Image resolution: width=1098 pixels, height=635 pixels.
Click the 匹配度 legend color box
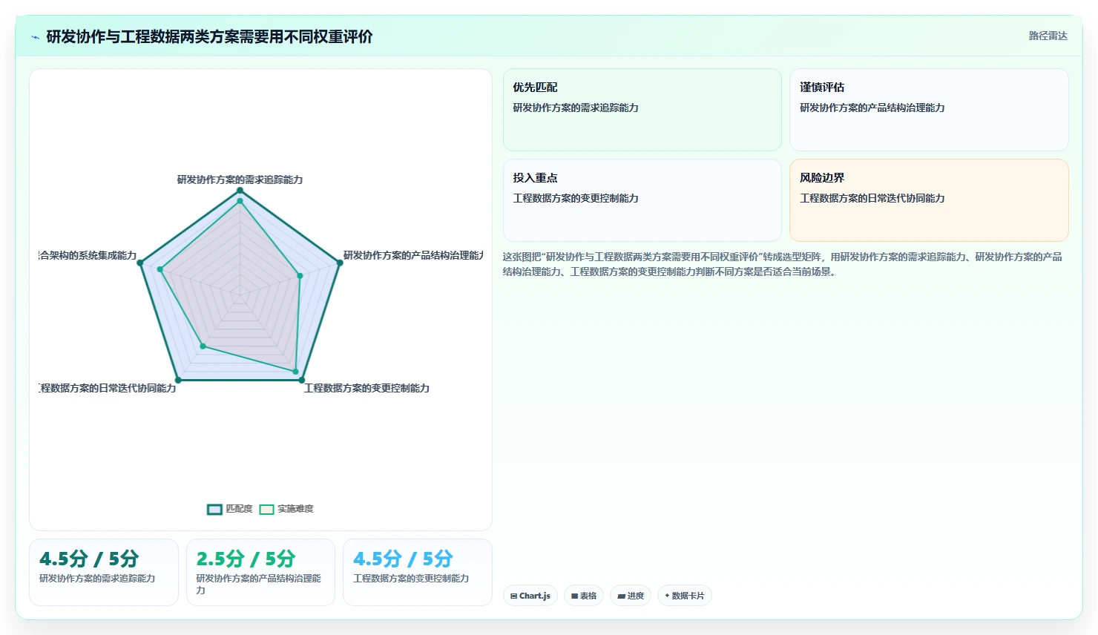point(214,509)
